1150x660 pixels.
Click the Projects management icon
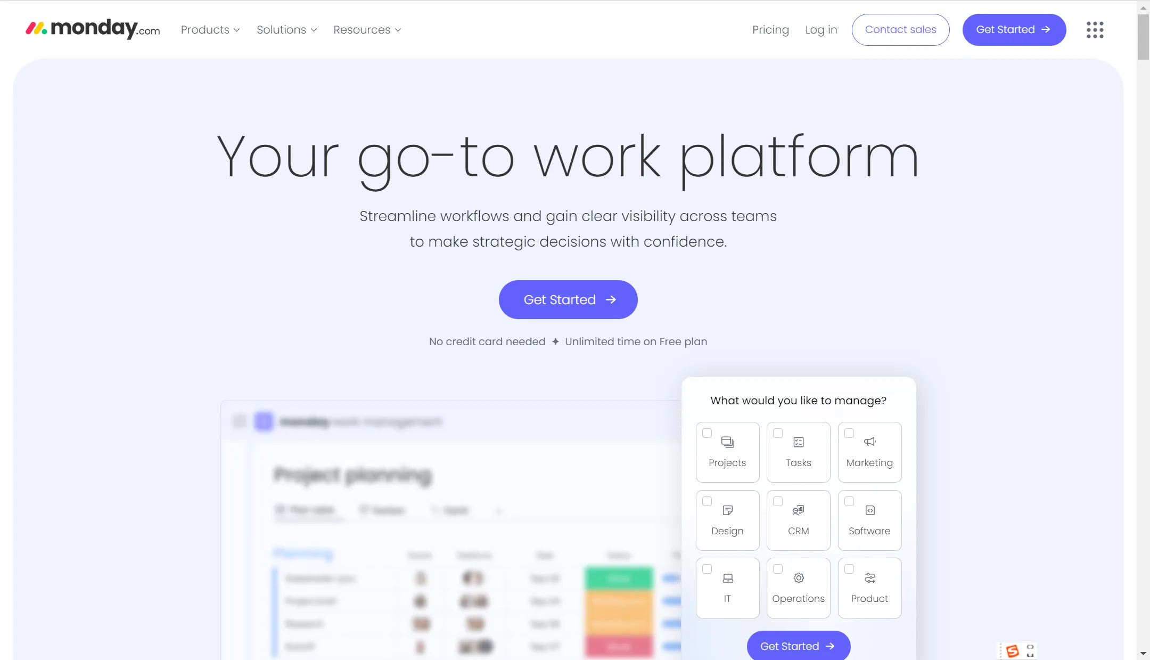(x=727, y=442)
